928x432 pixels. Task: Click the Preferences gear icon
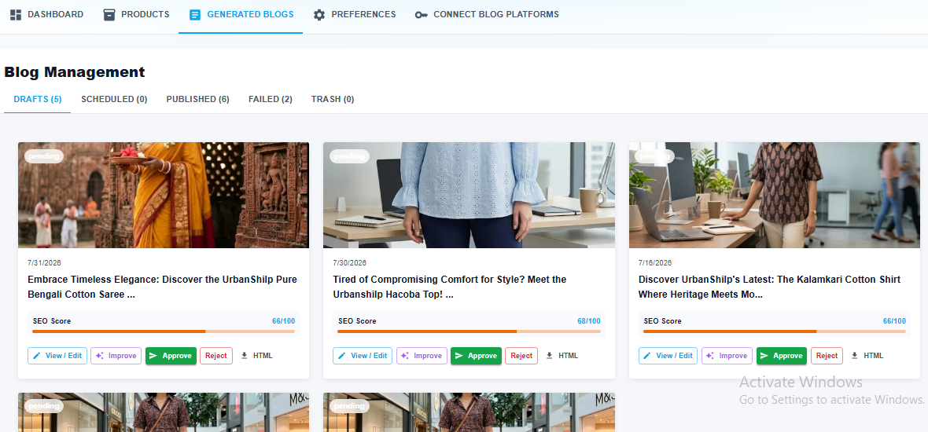pyautogui.click(x=319, y=15)
